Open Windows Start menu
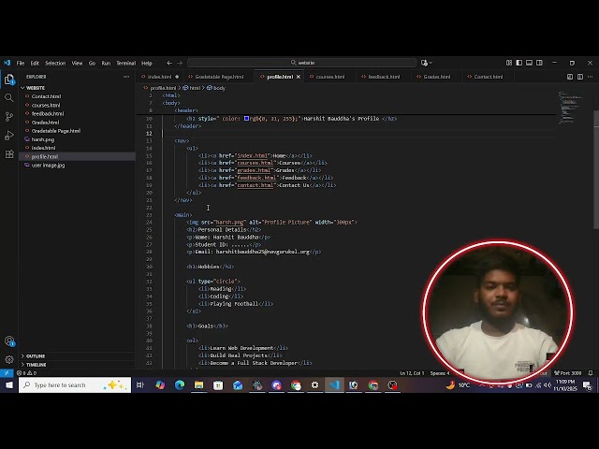Image resolution: width=599 pixels, height=449 pixels. point(8,384)
